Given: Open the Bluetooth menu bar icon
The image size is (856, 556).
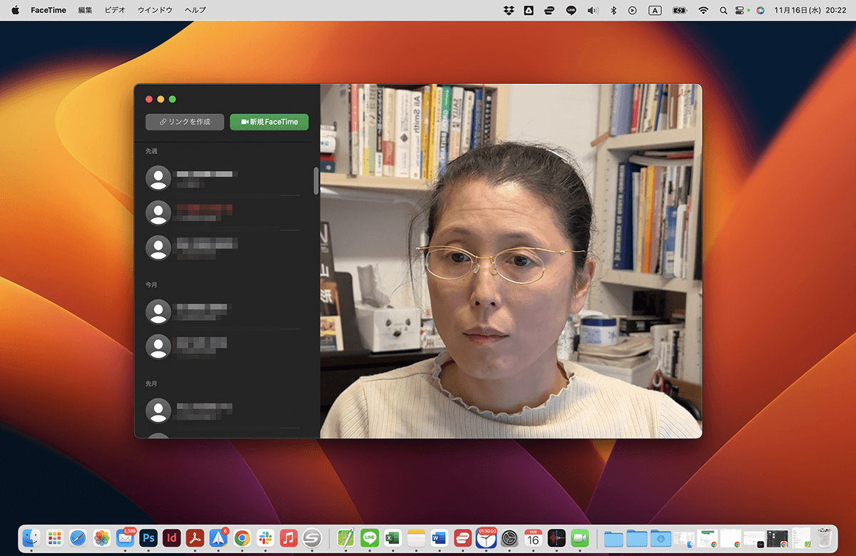Looking at the screenshot, I should [613, 10].
